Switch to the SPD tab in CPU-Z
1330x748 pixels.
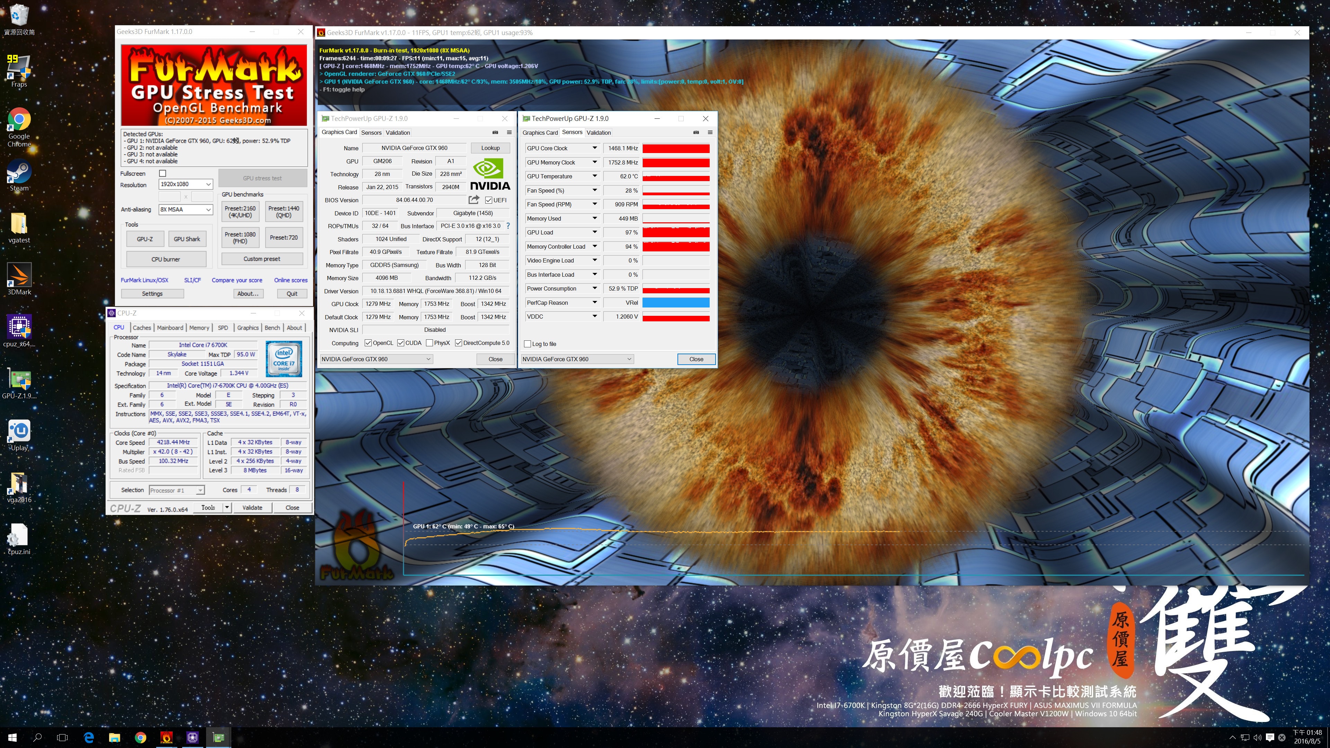(x=223, y=328)
